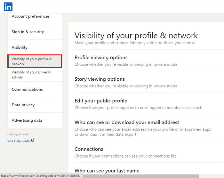Click the LinkedIn logo icon
This screenshot has width=224, height=178.
point(8,6)
